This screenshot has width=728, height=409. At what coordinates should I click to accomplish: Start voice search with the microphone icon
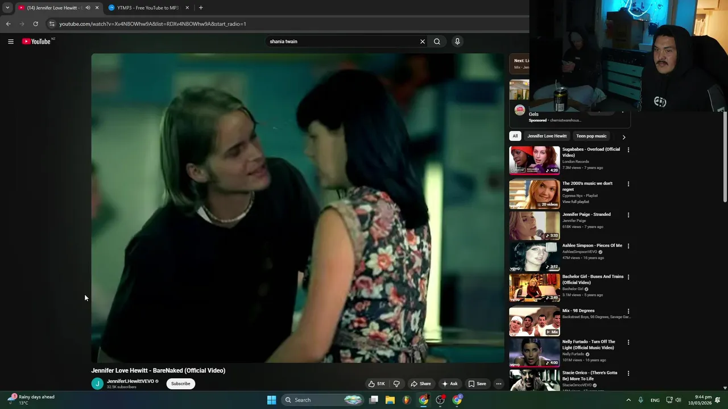coord(457,41)
